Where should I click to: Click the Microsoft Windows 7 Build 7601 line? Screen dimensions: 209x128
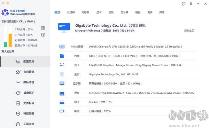point(105,31)
